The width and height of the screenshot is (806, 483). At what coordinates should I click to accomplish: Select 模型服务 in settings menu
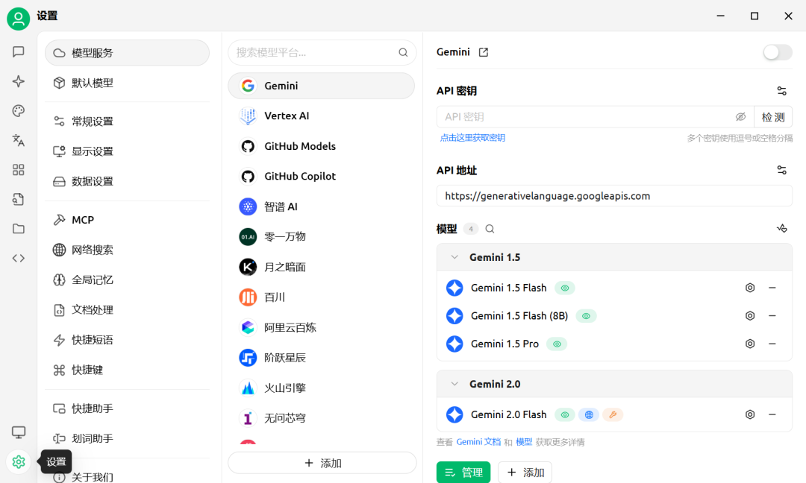point(127,53)
